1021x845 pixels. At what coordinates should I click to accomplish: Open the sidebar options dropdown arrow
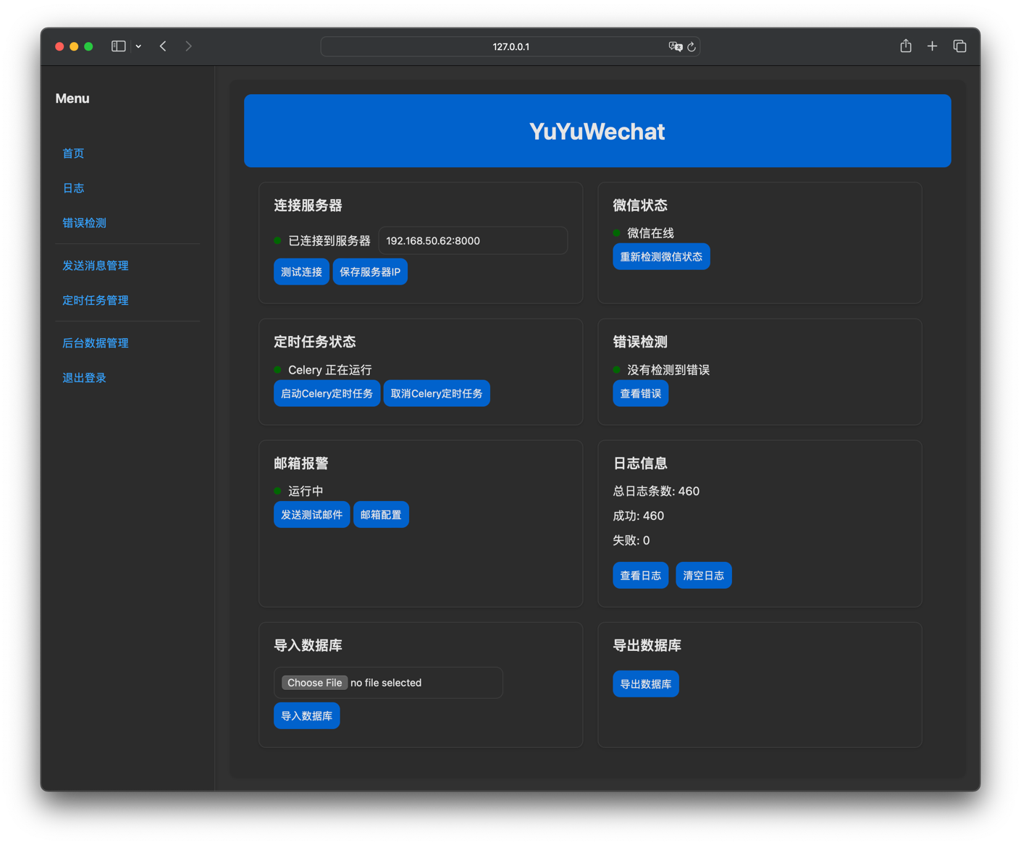point(138,46)
